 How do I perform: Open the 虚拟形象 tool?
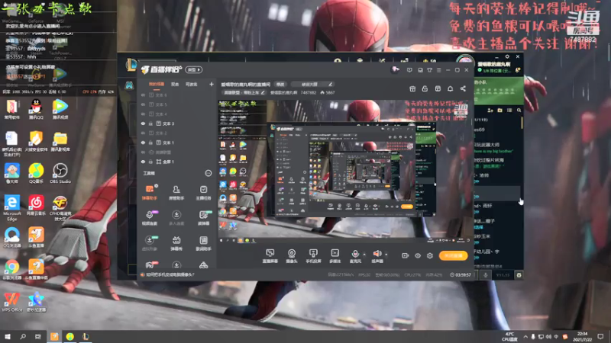click(149, 243)
